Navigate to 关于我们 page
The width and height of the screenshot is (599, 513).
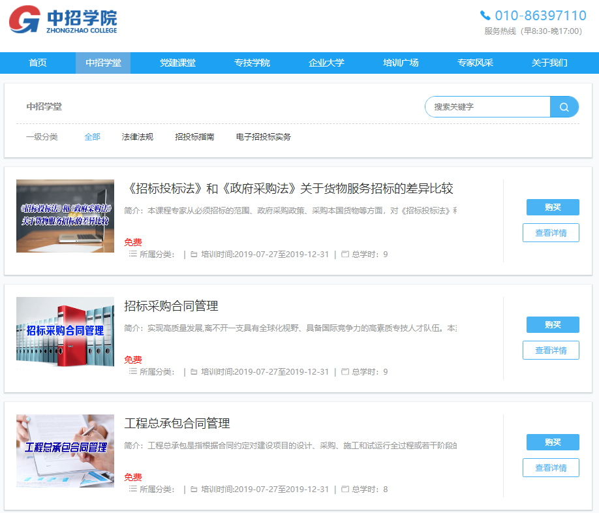click(x=549, y=63)
